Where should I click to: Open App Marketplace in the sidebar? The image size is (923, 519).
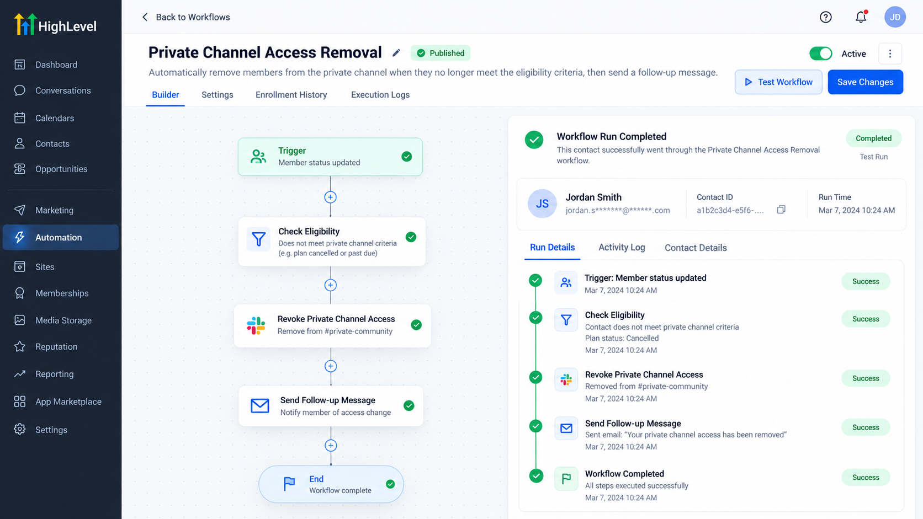click(x=61, y=402)
